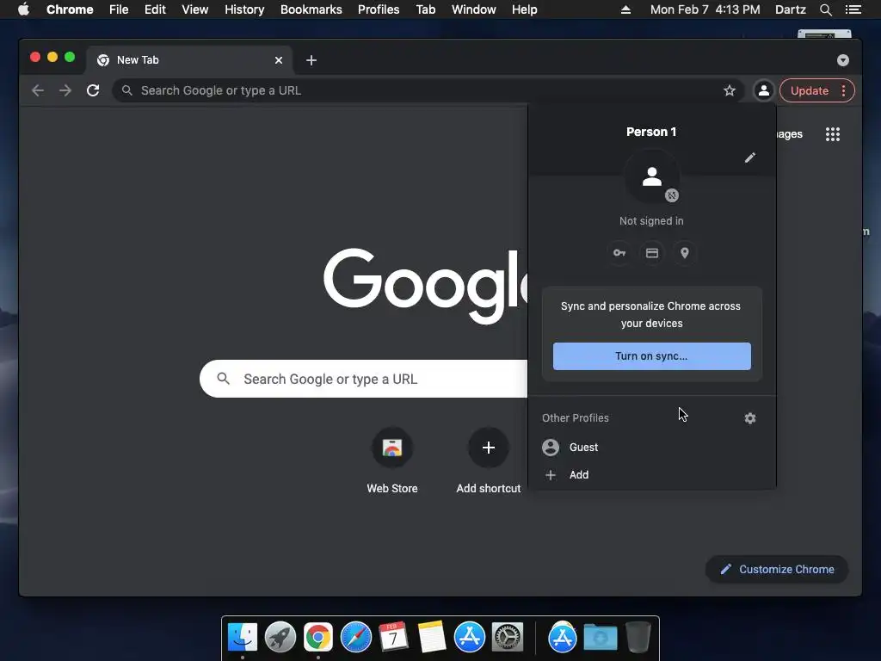Open Notification Center list icon
This screenshot has height=661, width=881.
pyautogui.click(x=853, y=9)
